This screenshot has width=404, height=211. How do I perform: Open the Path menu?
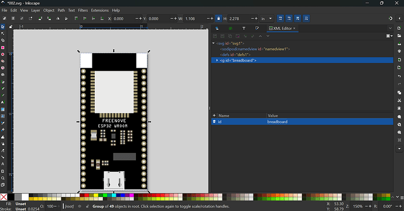61,11
